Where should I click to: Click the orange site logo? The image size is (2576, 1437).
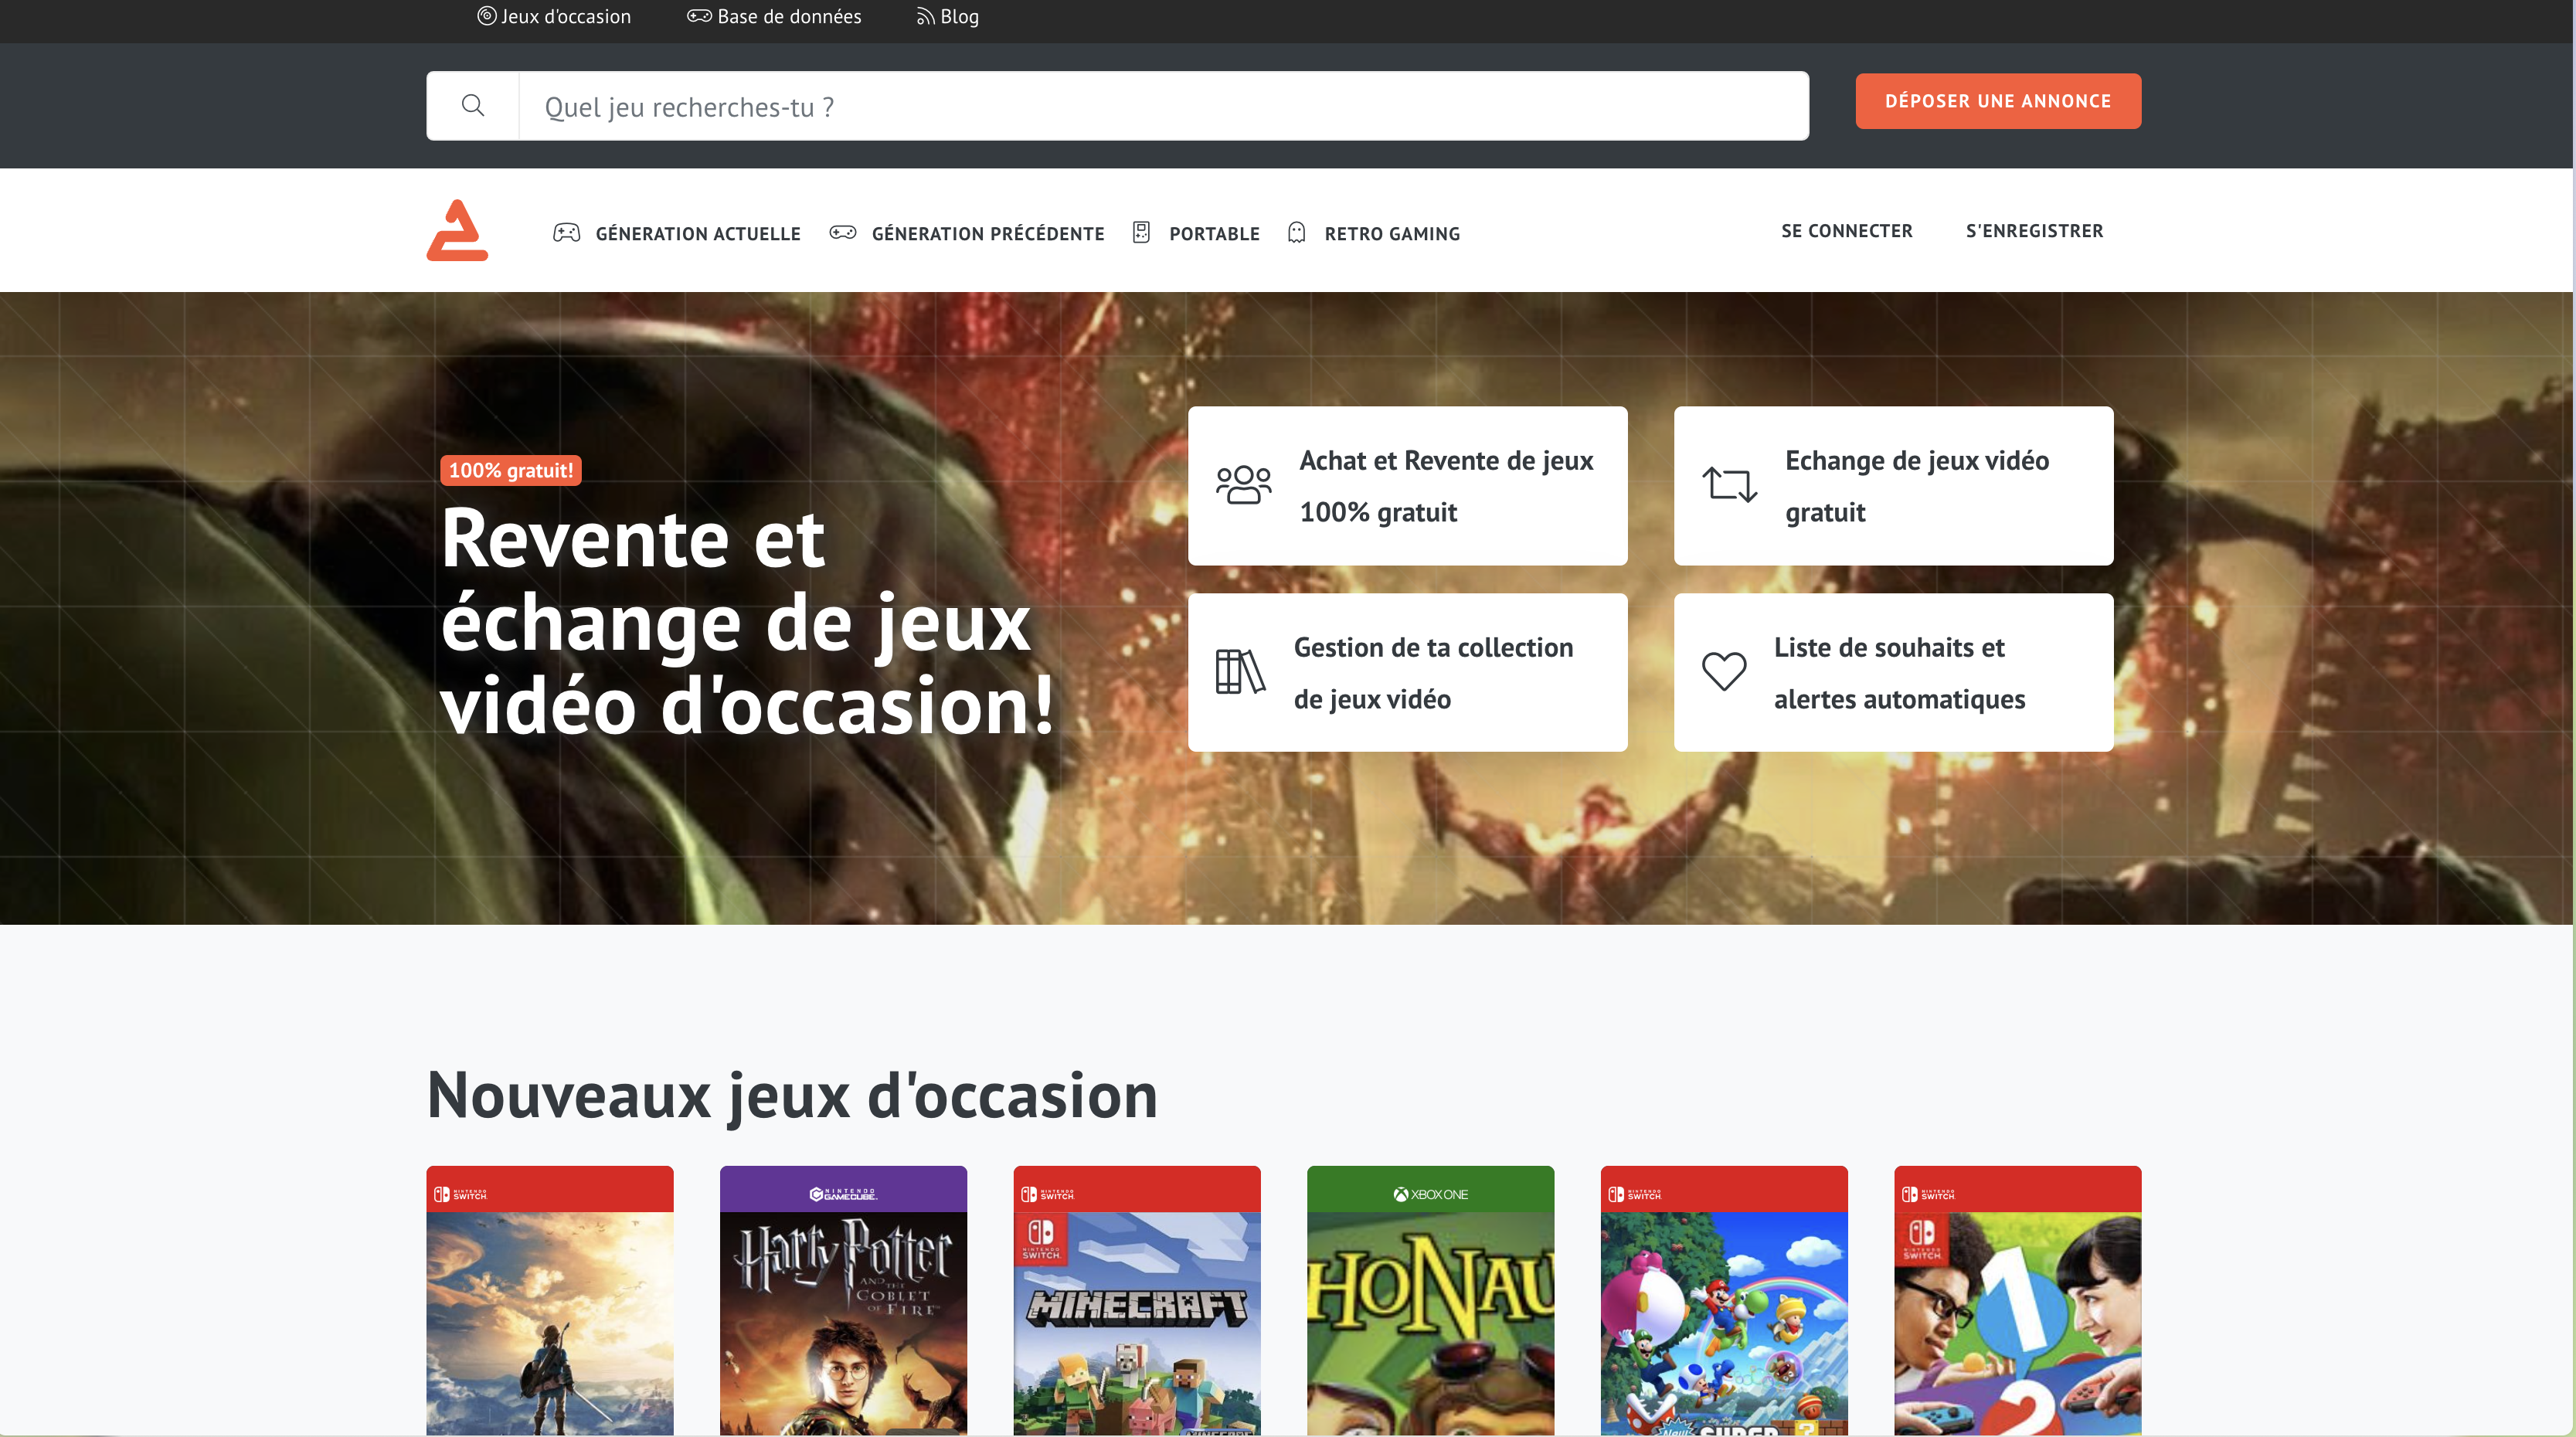pos(457,230)
